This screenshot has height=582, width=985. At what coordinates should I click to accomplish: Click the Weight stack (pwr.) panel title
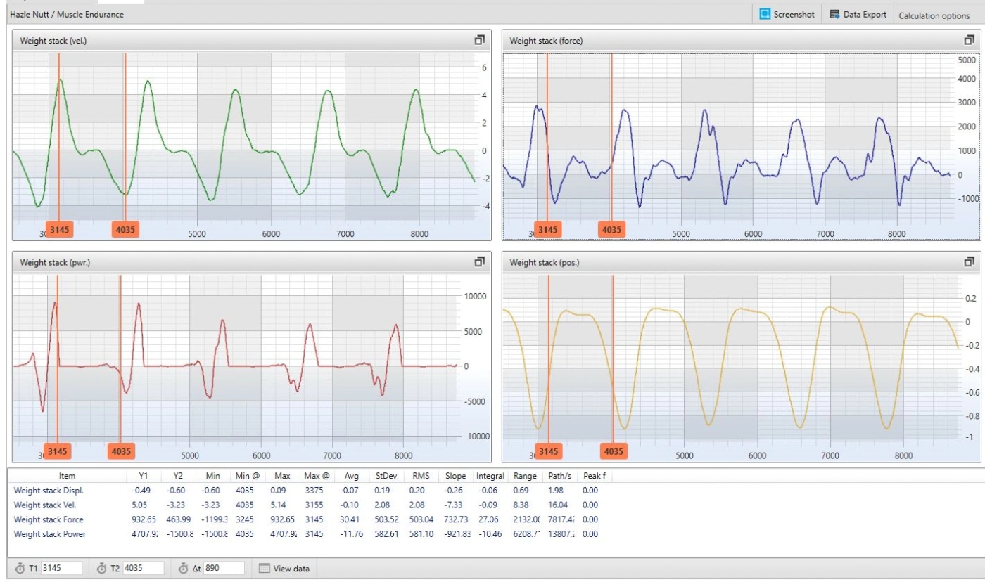click(55, 262)
